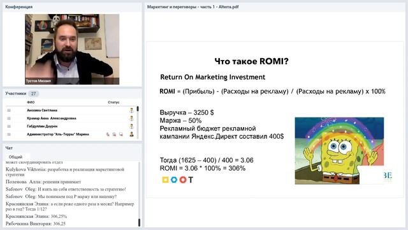Click the phone status icon for Администратор Марина
This screenshot has width=408, height=230.
(x=108, y=134)
